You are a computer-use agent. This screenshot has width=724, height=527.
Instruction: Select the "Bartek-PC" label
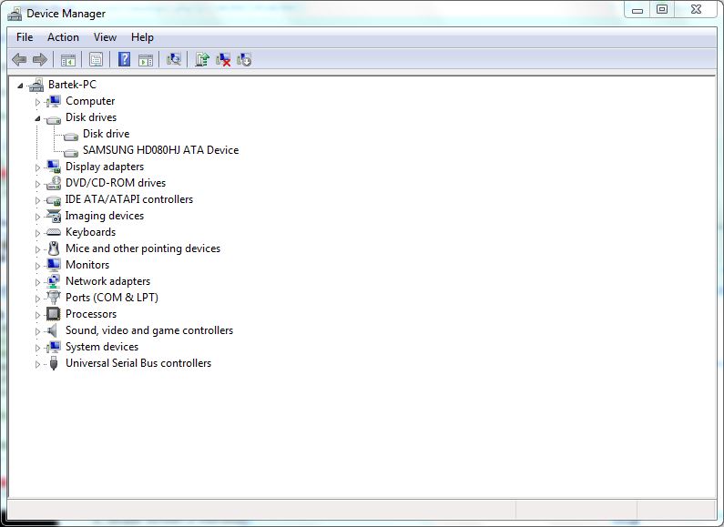pyautogui.click(x=72, y=85)
